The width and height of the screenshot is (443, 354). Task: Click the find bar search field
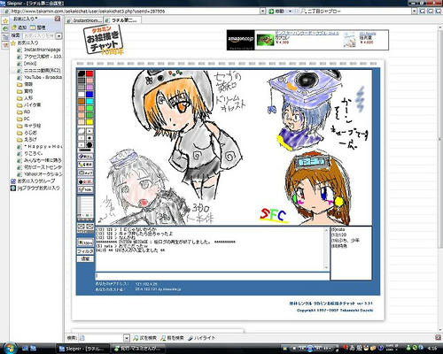pos(101,338)
